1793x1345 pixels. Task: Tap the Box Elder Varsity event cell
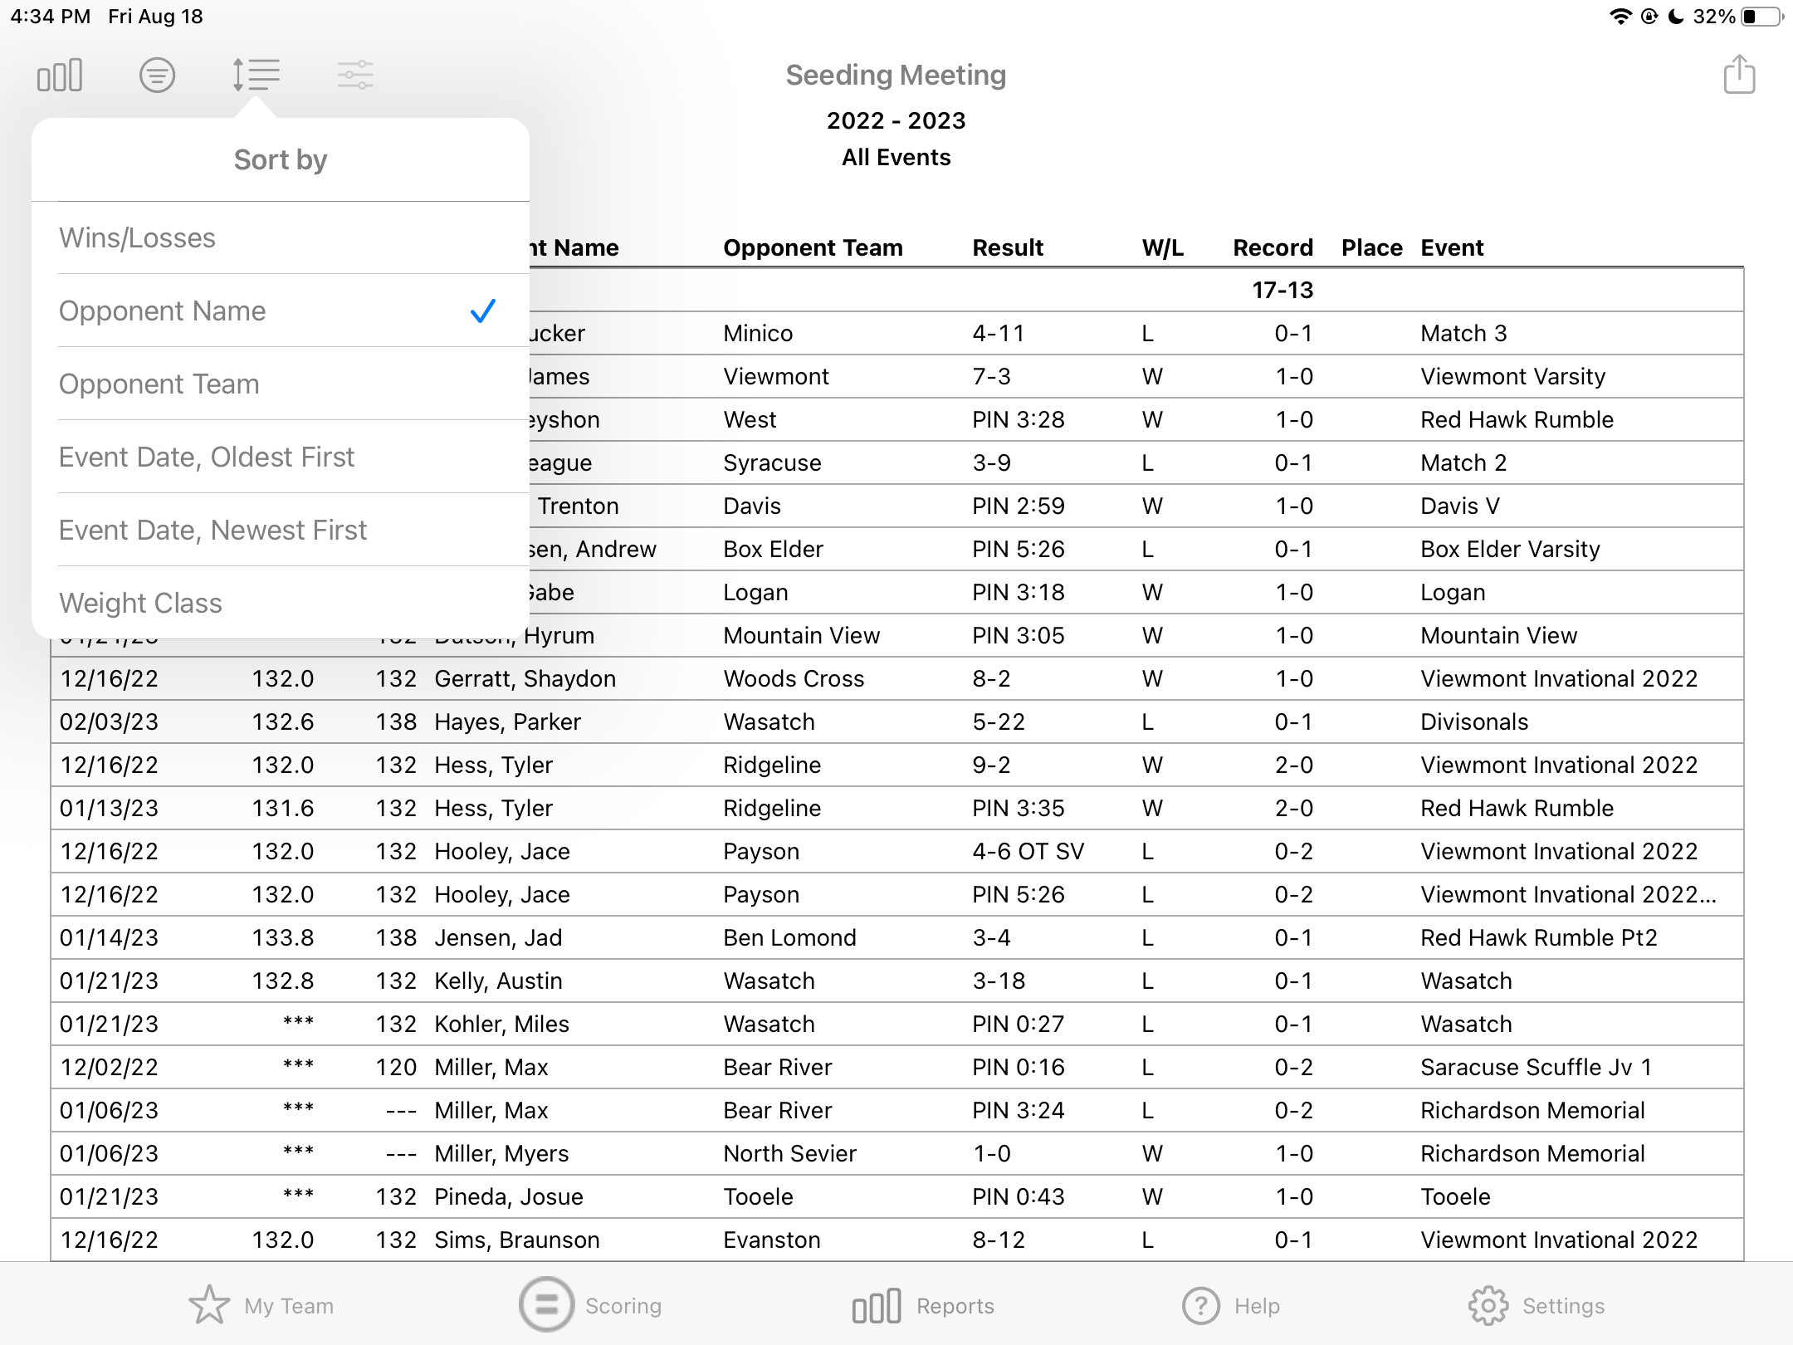pos(1510,550)
